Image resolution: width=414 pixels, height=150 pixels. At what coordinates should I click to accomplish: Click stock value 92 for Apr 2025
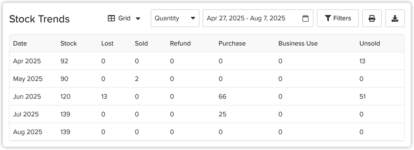64,61
